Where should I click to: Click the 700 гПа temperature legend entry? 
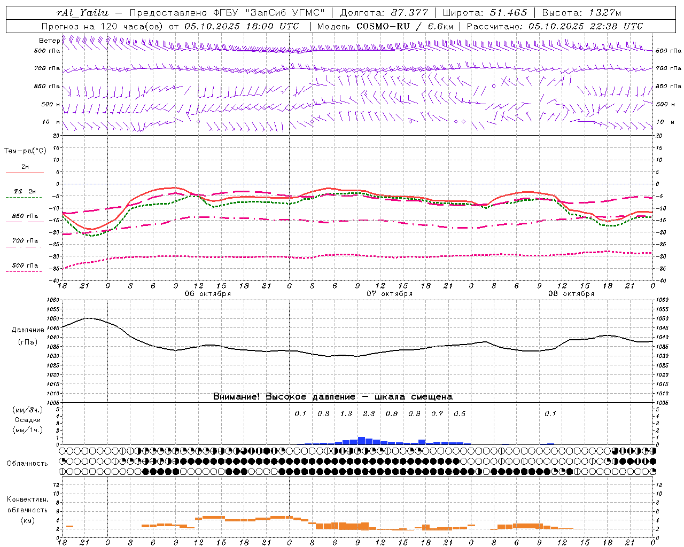click(25, 241)
